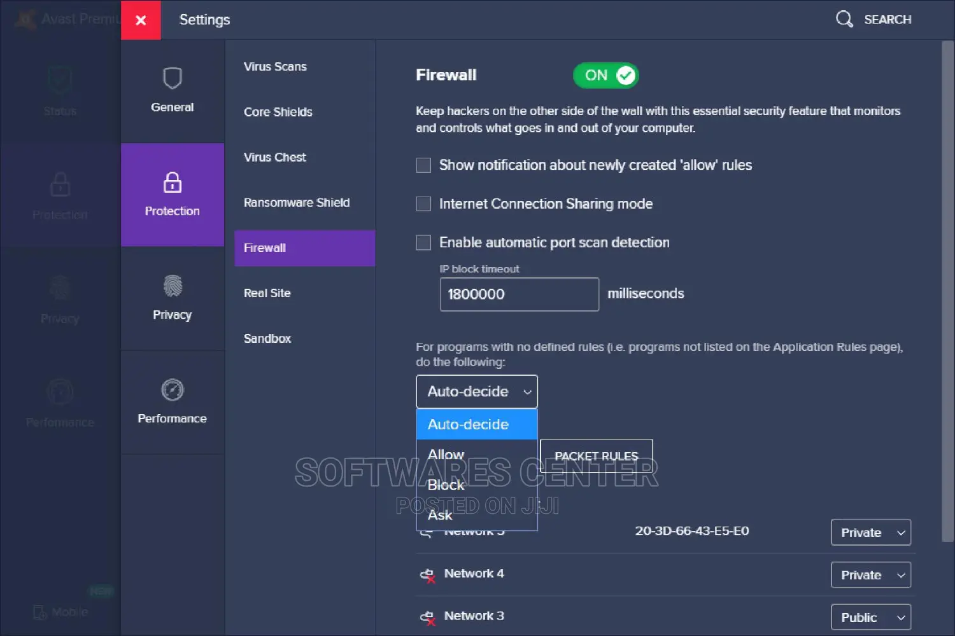Click the Network 4 label
The width and height of the screenshot is (955, 636).
point(474,574)
